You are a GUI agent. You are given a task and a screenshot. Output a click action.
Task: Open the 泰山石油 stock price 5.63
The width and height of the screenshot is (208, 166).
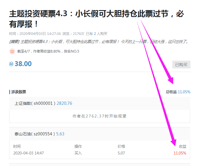tap(60, 134)
